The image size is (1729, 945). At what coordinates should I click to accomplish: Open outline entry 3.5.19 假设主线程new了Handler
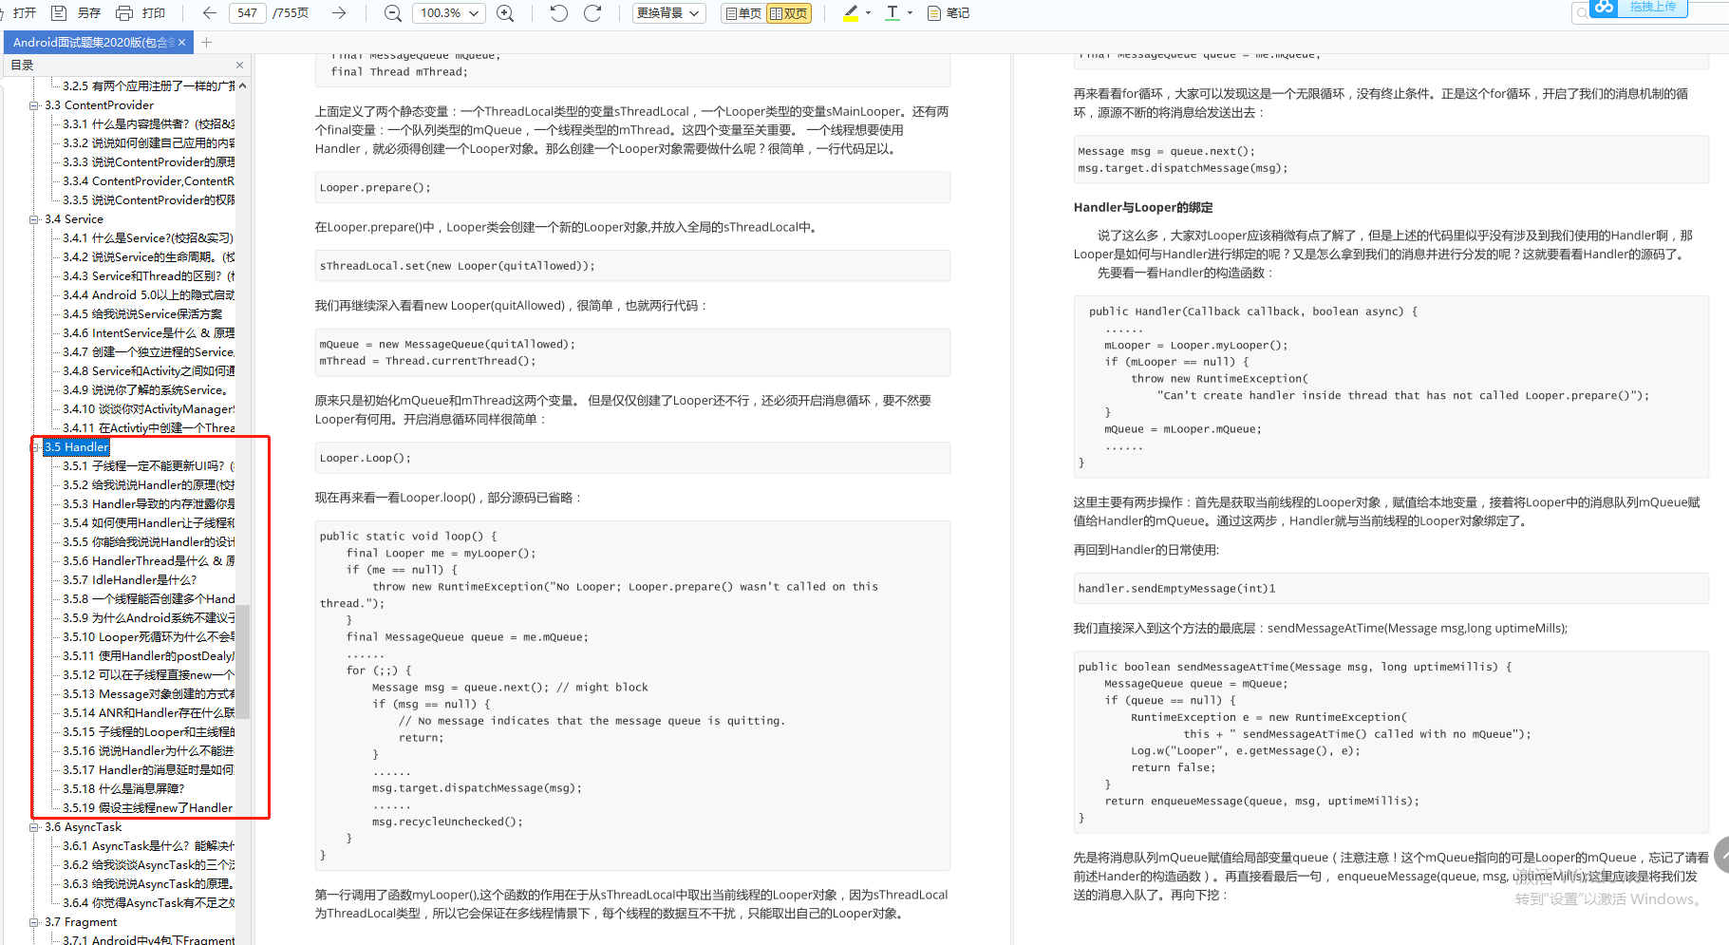(148, 808)
